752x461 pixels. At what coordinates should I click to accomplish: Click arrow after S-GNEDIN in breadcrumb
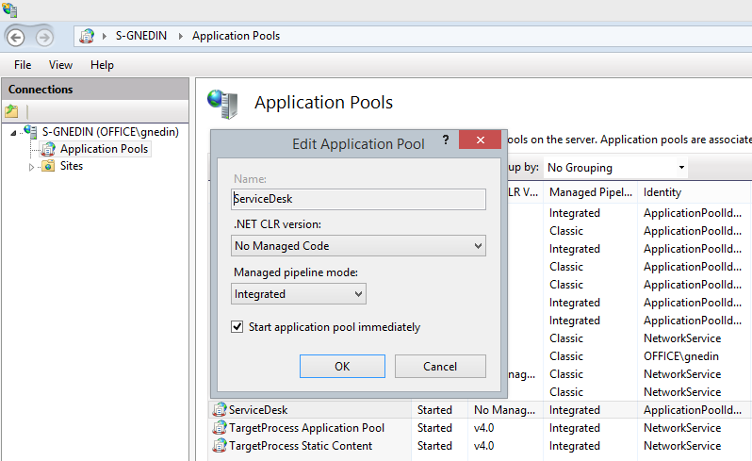point(180,37)
